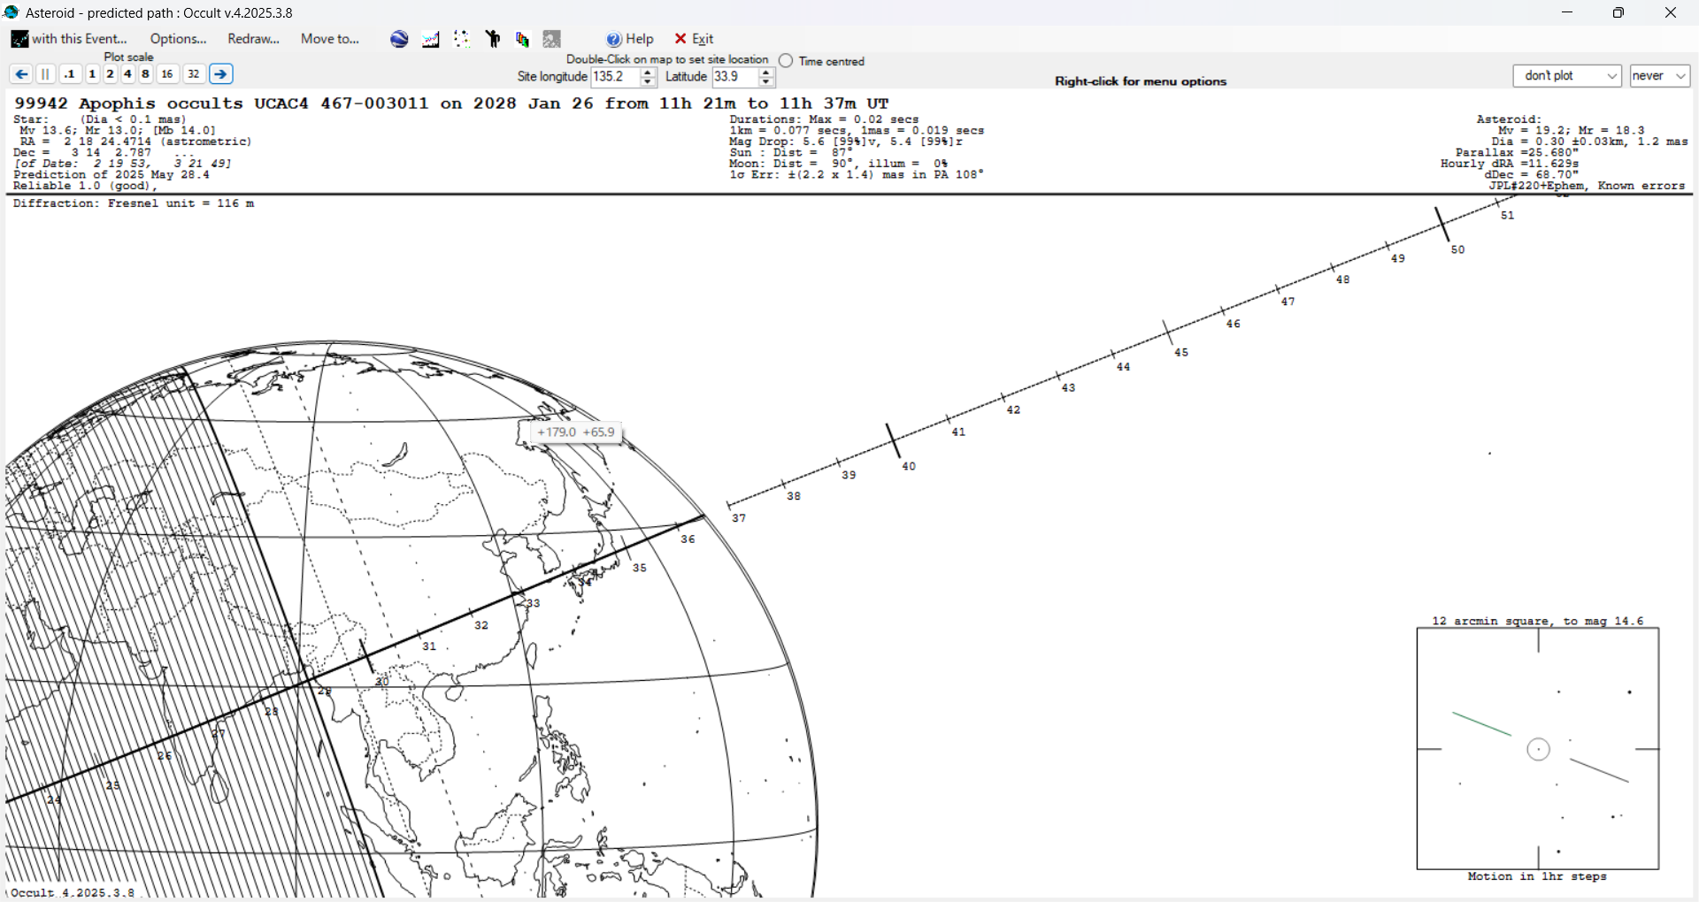Click the minute 40 marker on shadow path
Viewport: 1699px width, 902px height.
click(894, 440)
